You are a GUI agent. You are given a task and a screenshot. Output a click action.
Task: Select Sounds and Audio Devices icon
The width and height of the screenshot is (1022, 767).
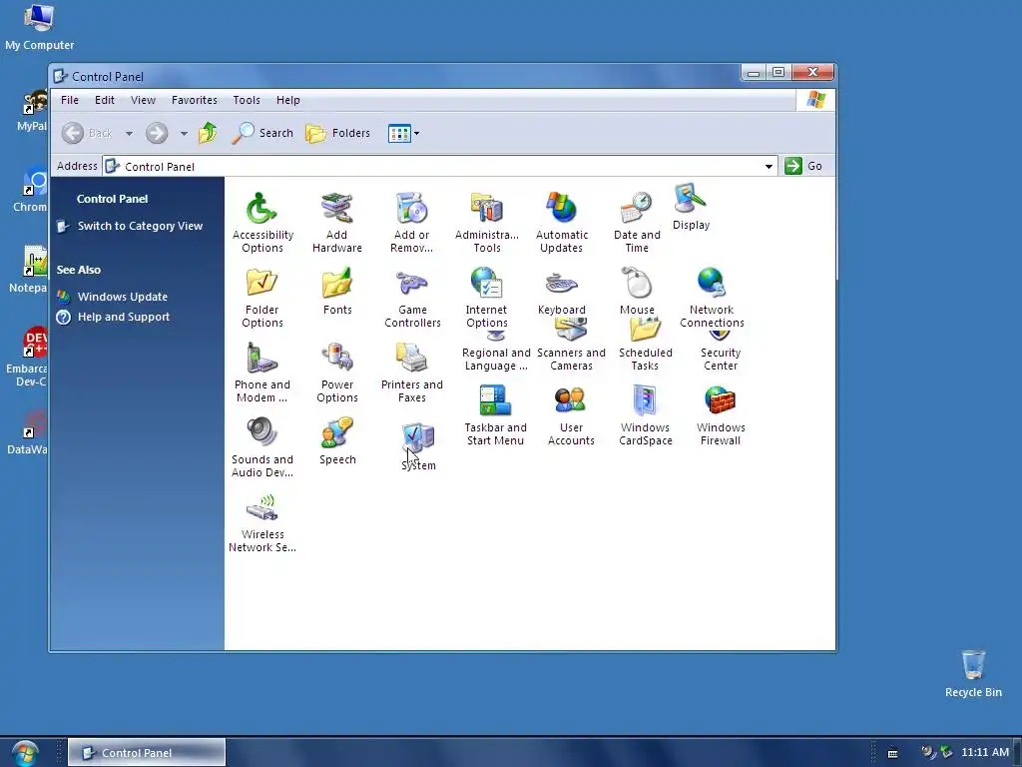(262, 447)
